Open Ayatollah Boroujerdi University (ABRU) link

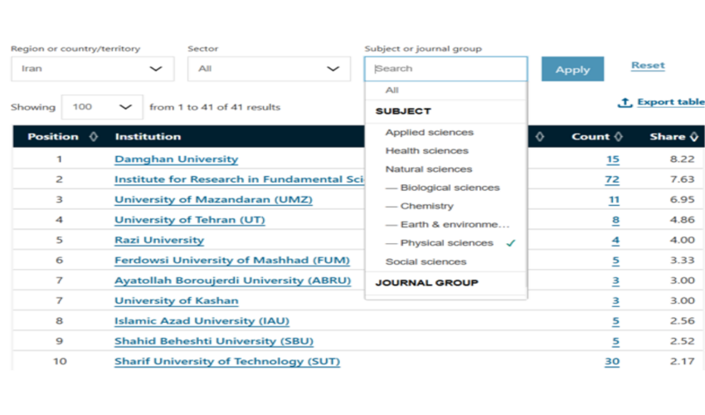click(232, 281)
